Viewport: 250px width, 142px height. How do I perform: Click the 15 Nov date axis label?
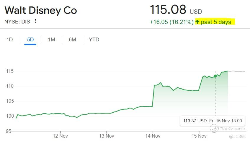pos(199,136)
